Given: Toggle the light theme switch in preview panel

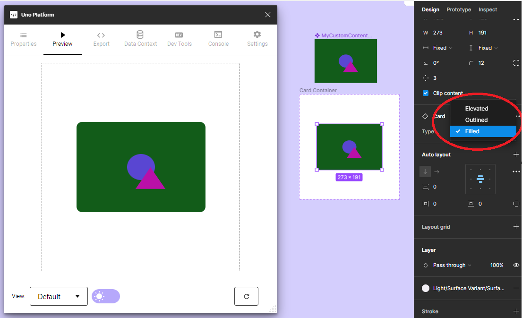Looking at the screenshot, I should (106, 296).
